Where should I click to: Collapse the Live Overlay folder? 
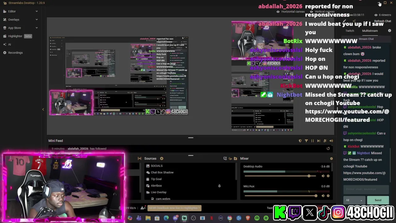pos(148,192)
